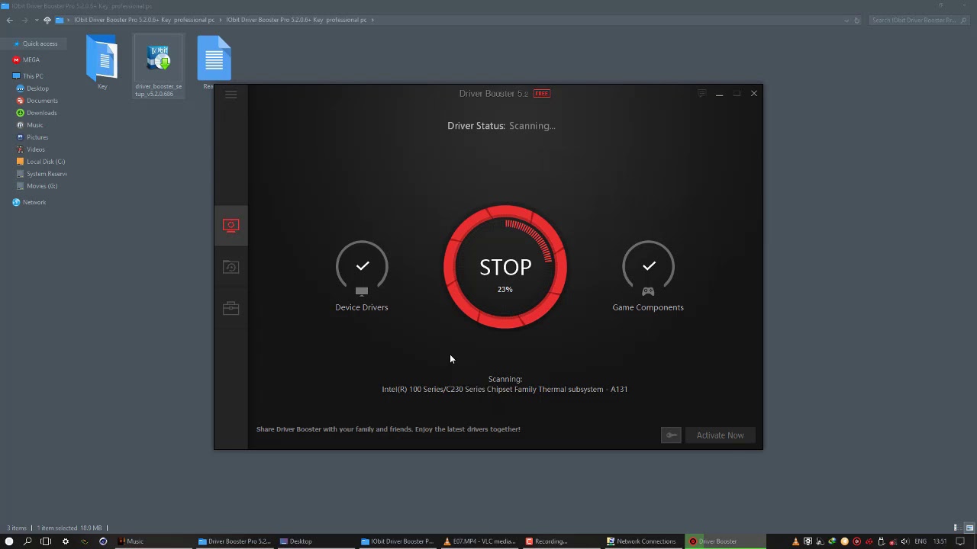The height and width of the screenshot is (549, 977).
Task: Click the last breadcrumb folder in the address bar
Action: [296, 20]
